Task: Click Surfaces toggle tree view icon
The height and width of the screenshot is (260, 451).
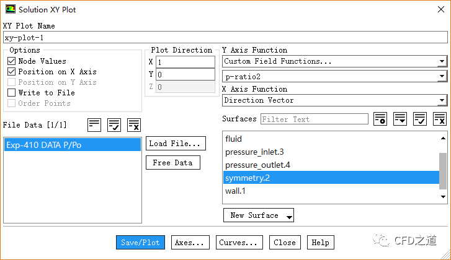Action: 400,119
